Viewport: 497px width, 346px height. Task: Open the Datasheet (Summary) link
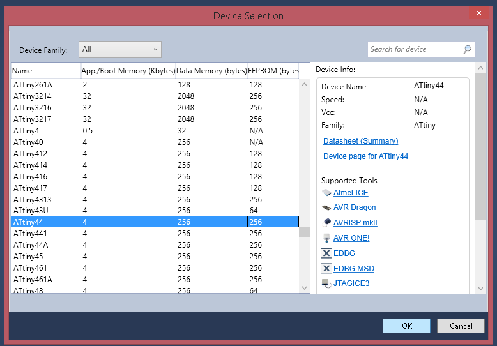(x=360, y=141)
